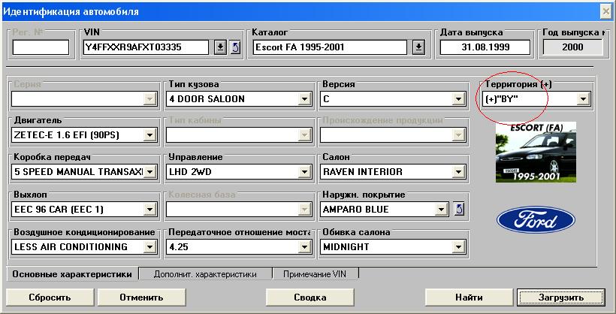Click the blue Ford oval logo
This screenshot has width=616, height=314.
(536, 219)
